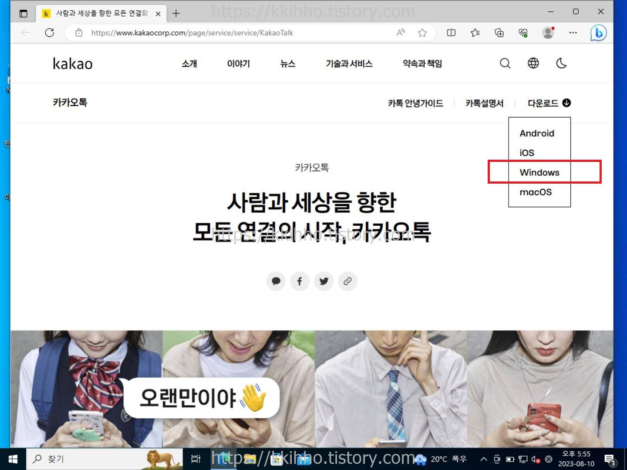Show hidden system tray icons
This screenshot has height=470, width=627.
coord(484,459)
